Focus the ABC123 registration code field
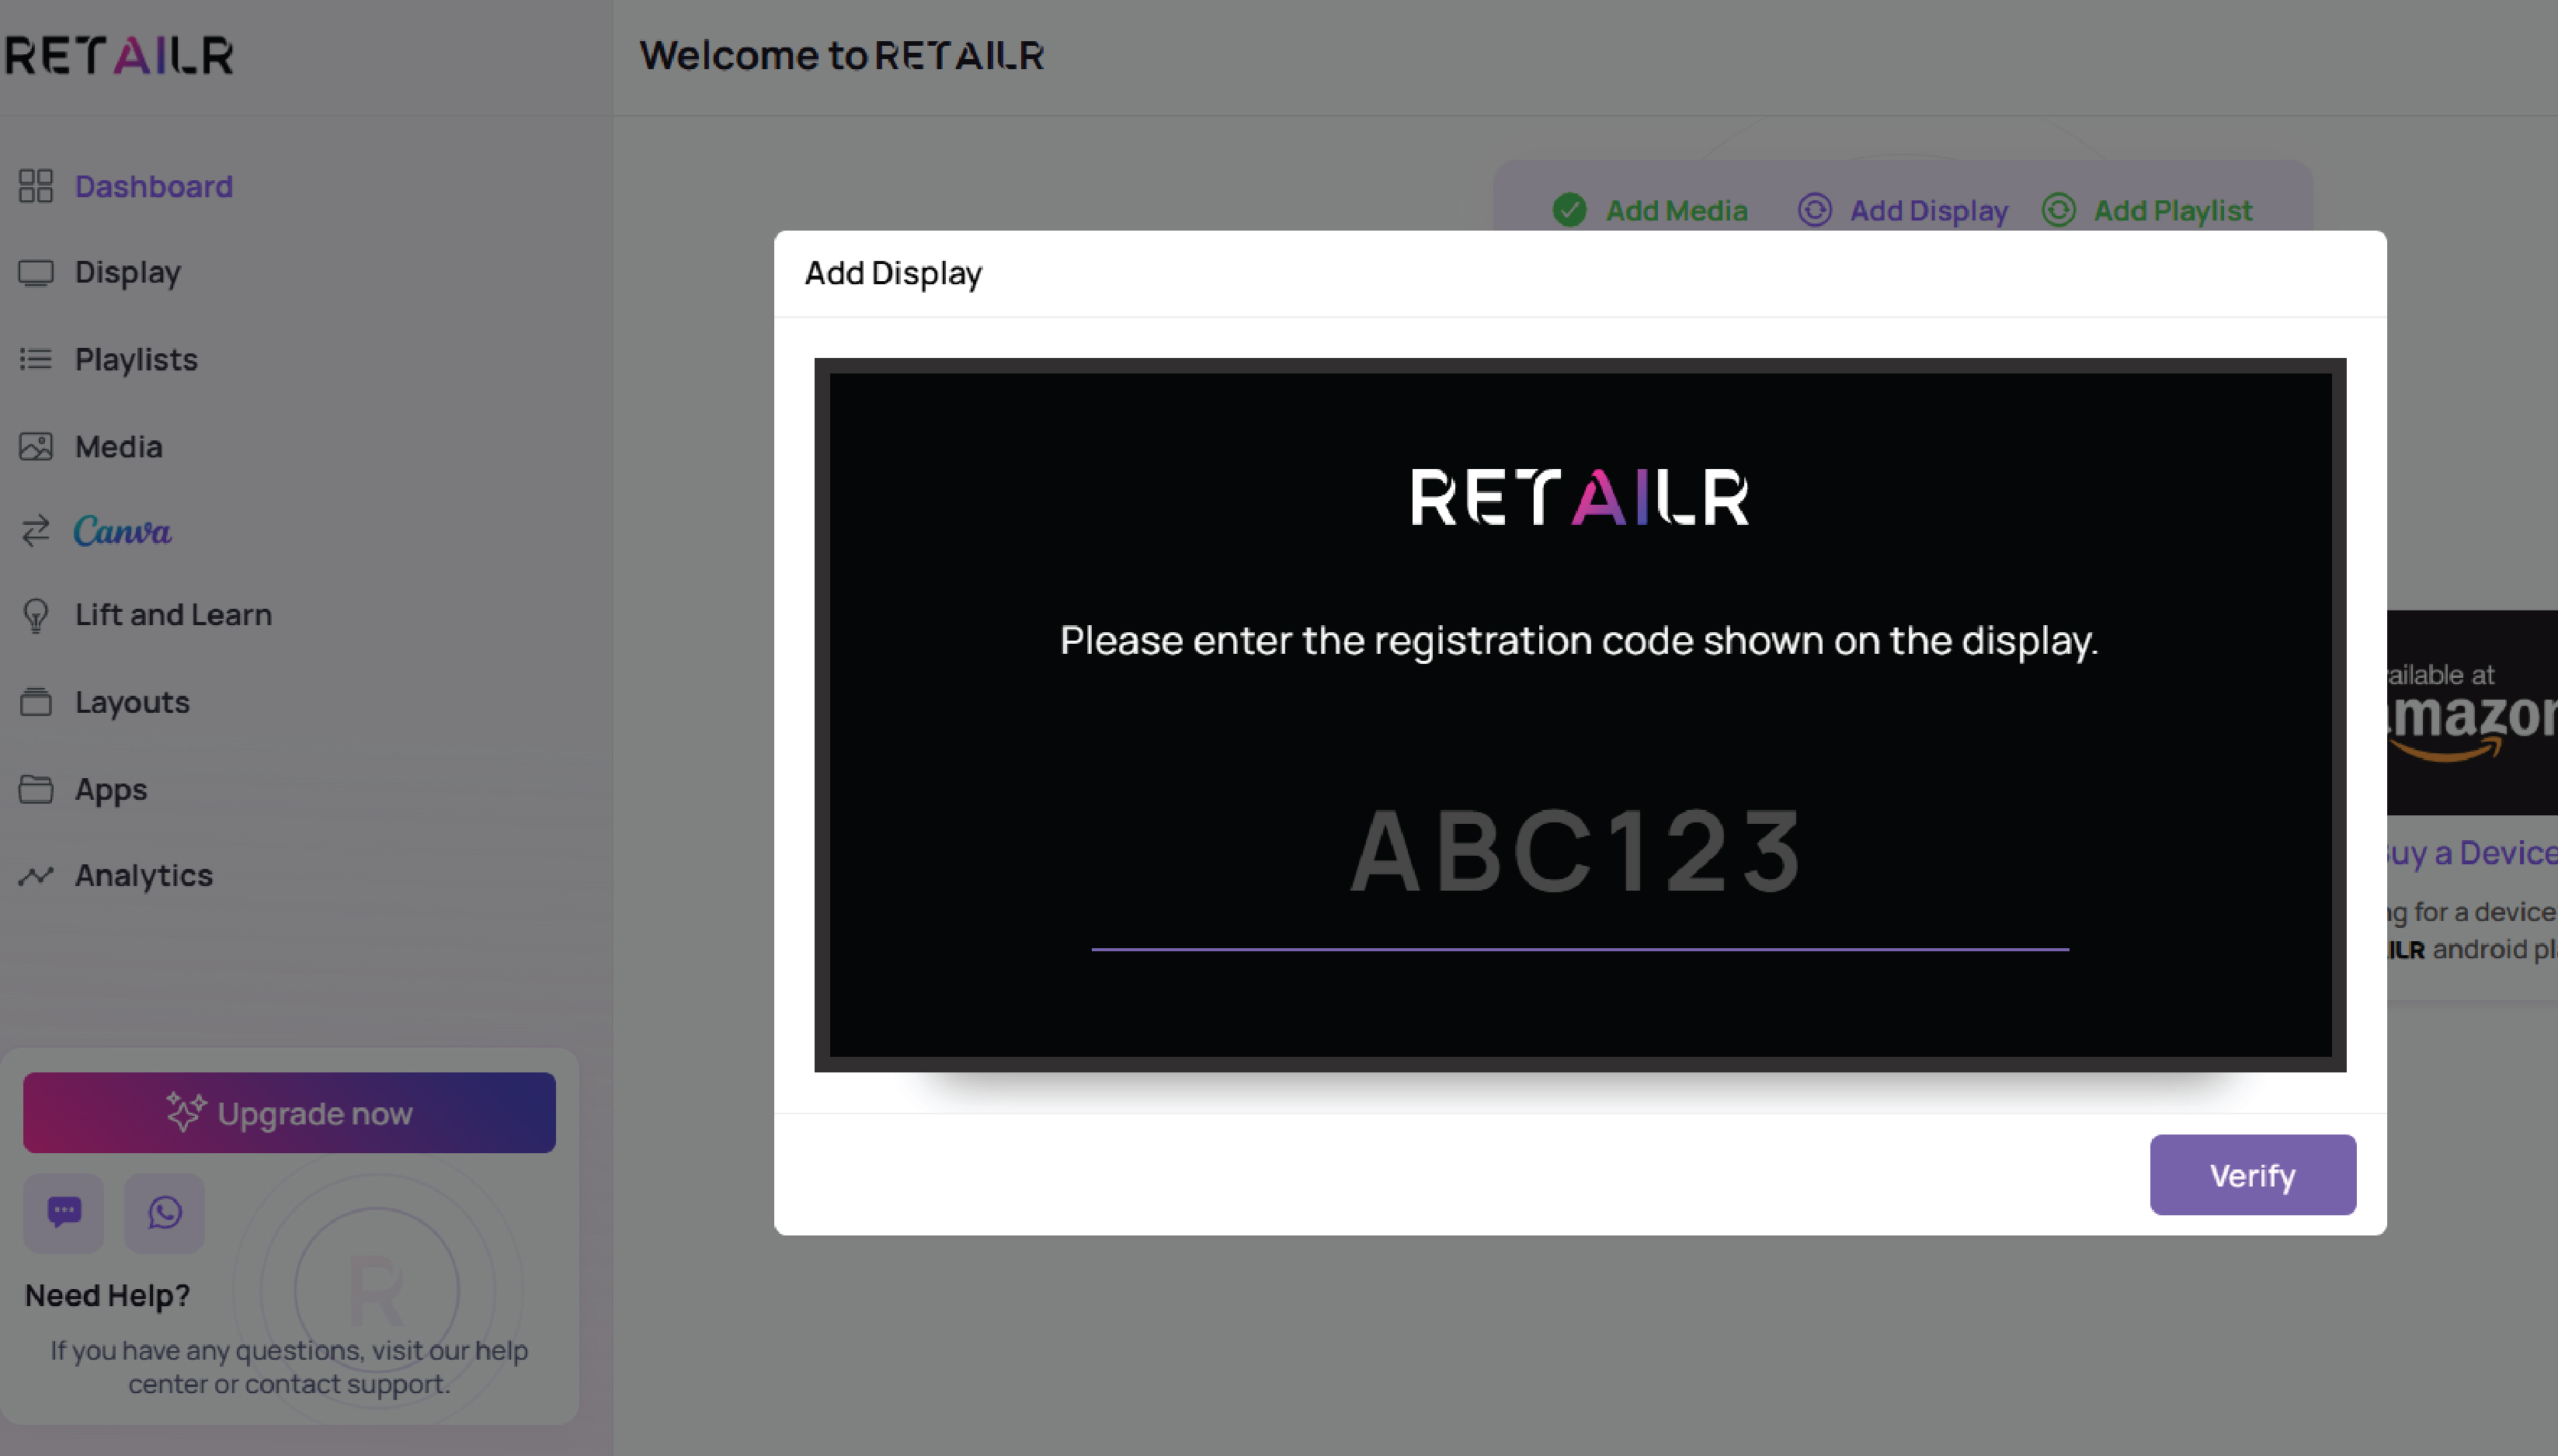 coord(1579,852)
